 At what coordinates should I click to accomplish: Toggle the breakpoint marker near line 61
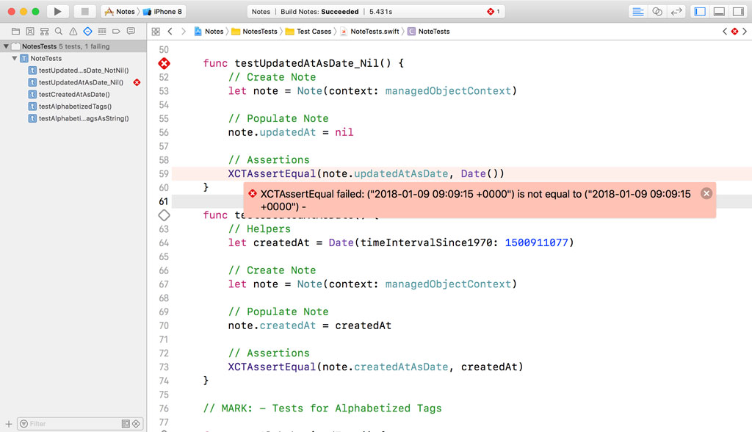[164, 215]
